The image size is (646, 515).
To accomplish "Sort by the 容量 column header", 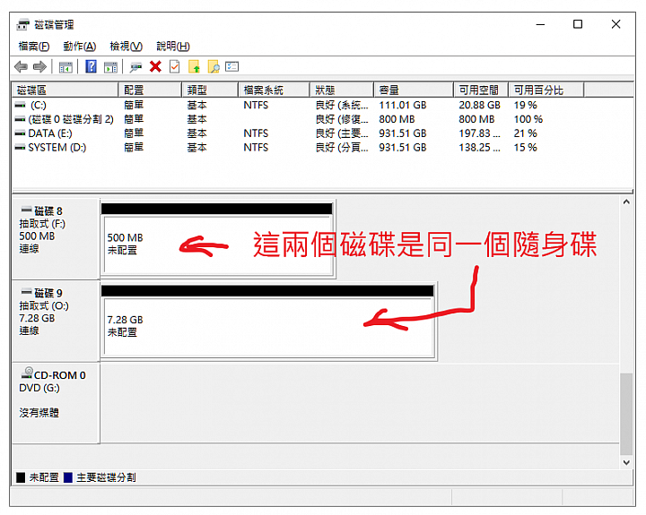I will click(x=414, y=90).
